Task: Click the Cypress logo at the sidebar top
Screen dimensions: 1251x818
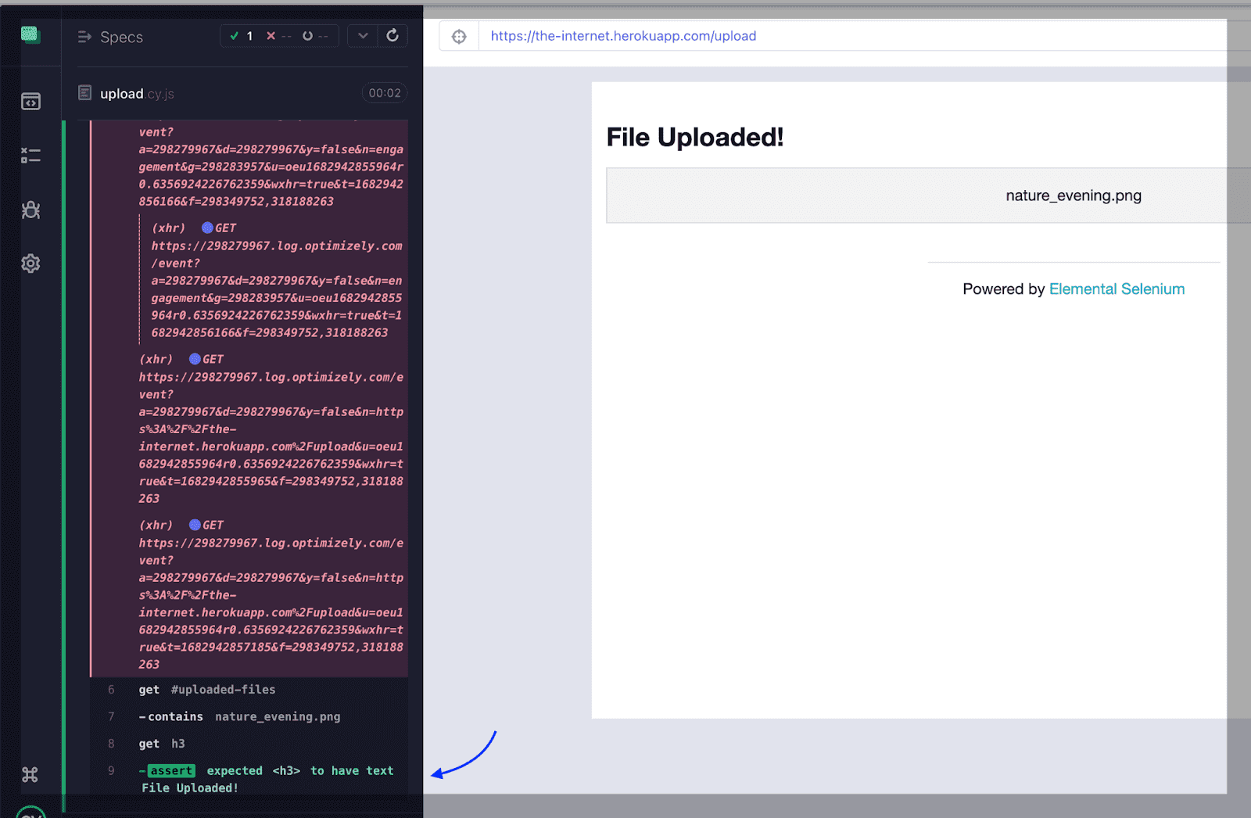Action: coord(30,34)
